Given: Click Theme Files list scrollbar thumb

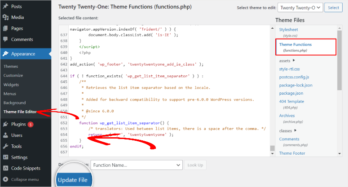Looking at the screenshot, I should point(339,60).
